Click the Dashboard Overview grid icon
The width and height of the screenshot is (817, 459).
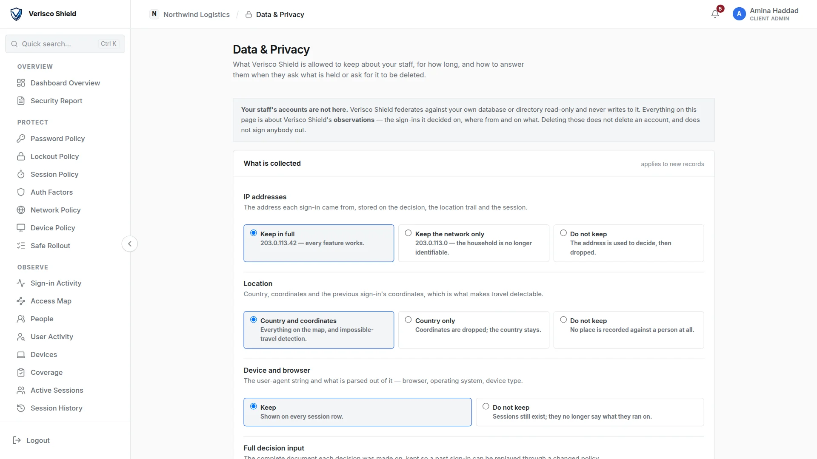(x=21, y=83)
